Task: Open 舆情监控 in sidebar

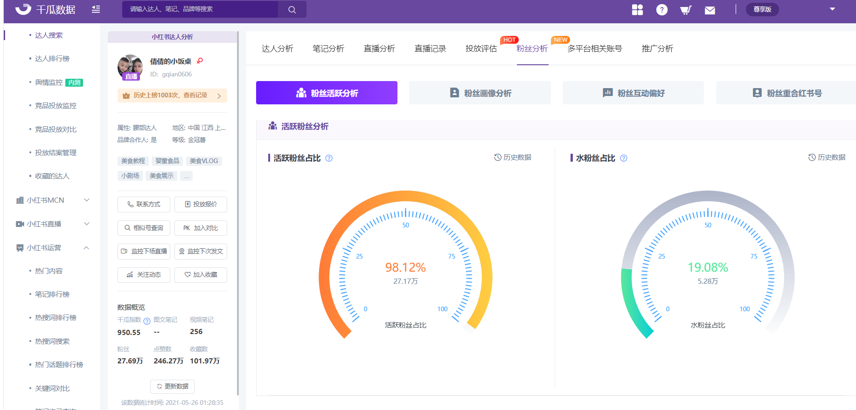Action: (x=49, y=82)
